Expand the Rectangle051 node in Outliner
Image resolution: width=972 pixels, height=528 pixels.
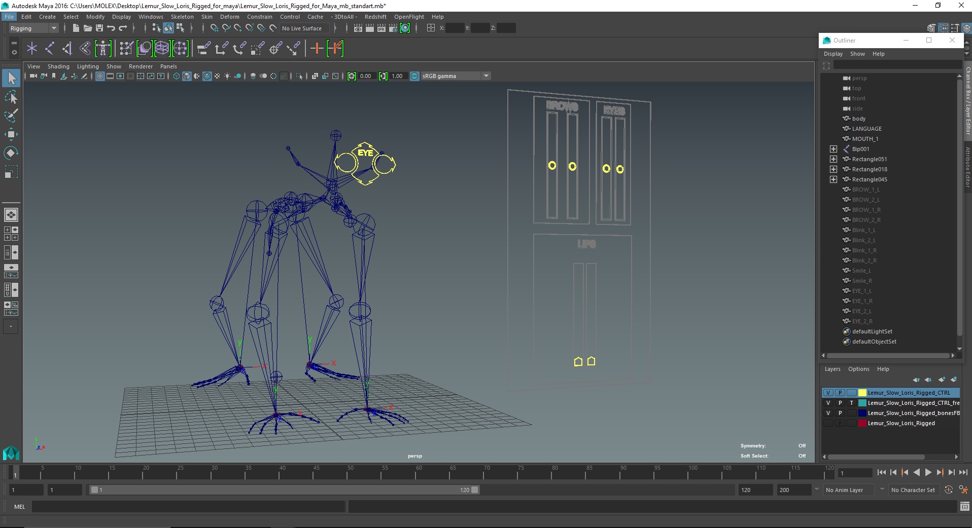pyautogui.click(x=834, y=159)
